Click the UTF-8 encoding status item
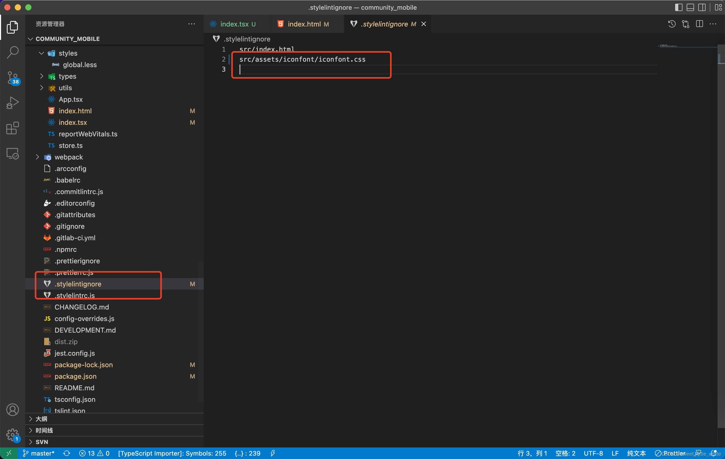 pyautogui.click(x=593, y=453)
